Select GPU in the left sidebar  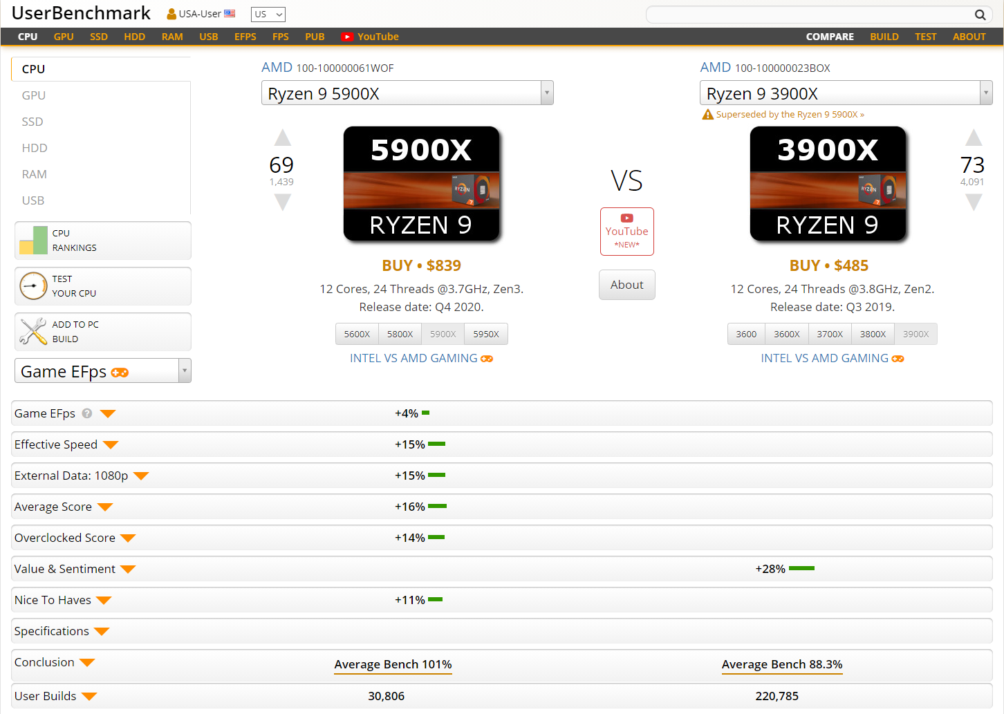point(34,95)
